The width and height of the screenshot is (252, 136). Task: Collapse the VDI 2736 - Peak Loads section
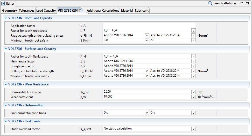tap(6, 121)
